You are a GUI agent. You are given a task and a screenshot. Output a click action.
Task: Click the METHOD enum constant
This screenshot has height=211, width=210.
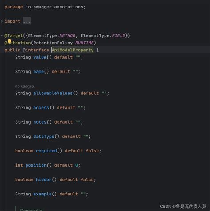[67, 35]
